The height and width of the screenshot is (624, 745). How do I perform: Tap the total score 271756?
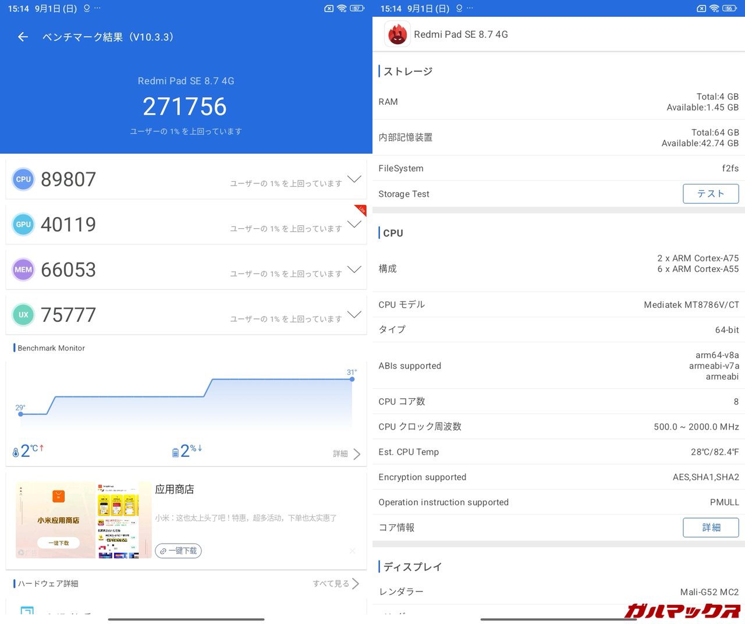tap(185, 107)
